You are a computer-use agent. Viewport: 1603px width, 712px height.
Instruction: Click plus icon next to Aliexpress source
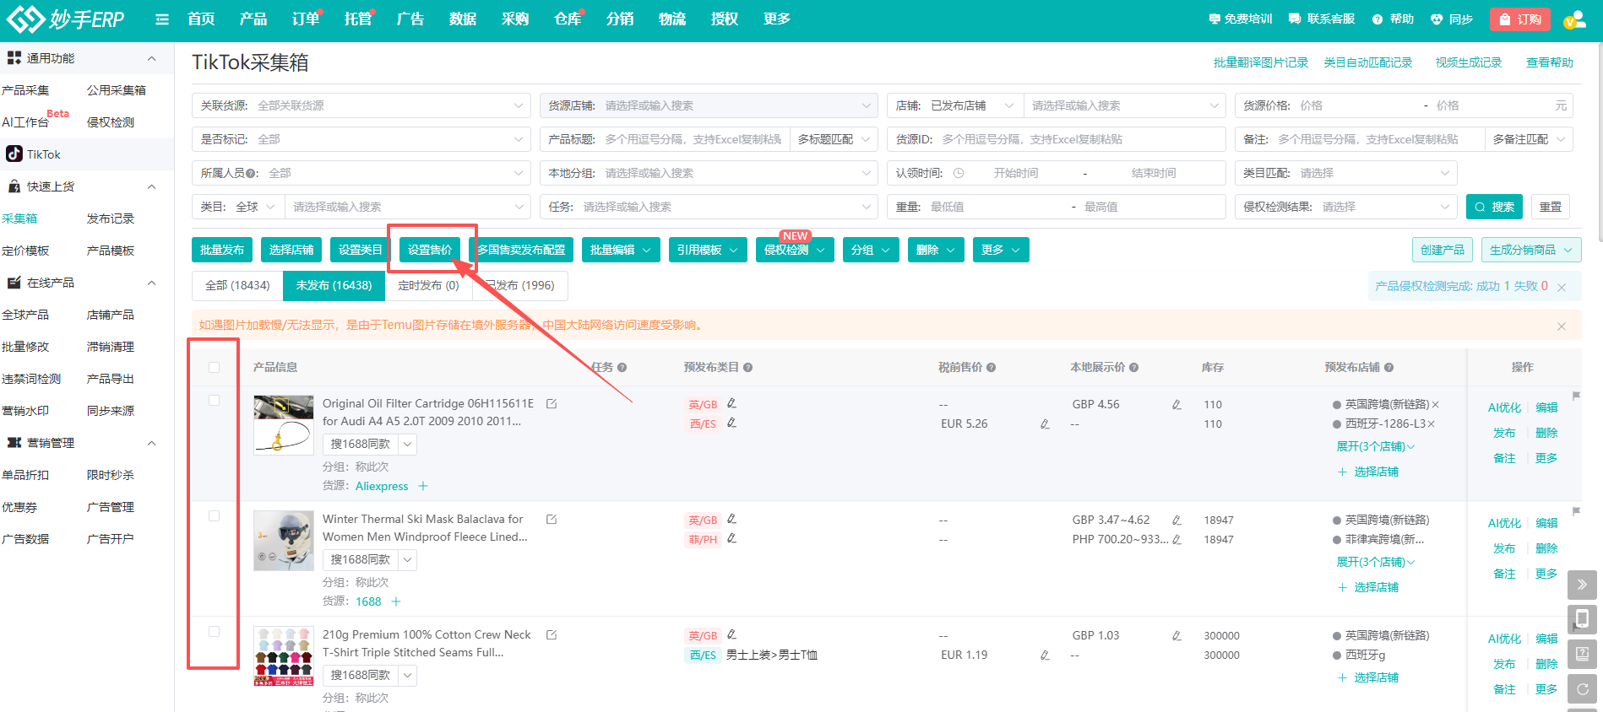423,486
